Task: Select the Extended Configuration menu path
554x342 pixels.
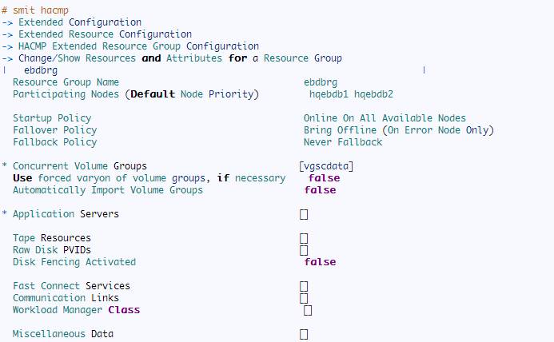Action: click(80, 22)
